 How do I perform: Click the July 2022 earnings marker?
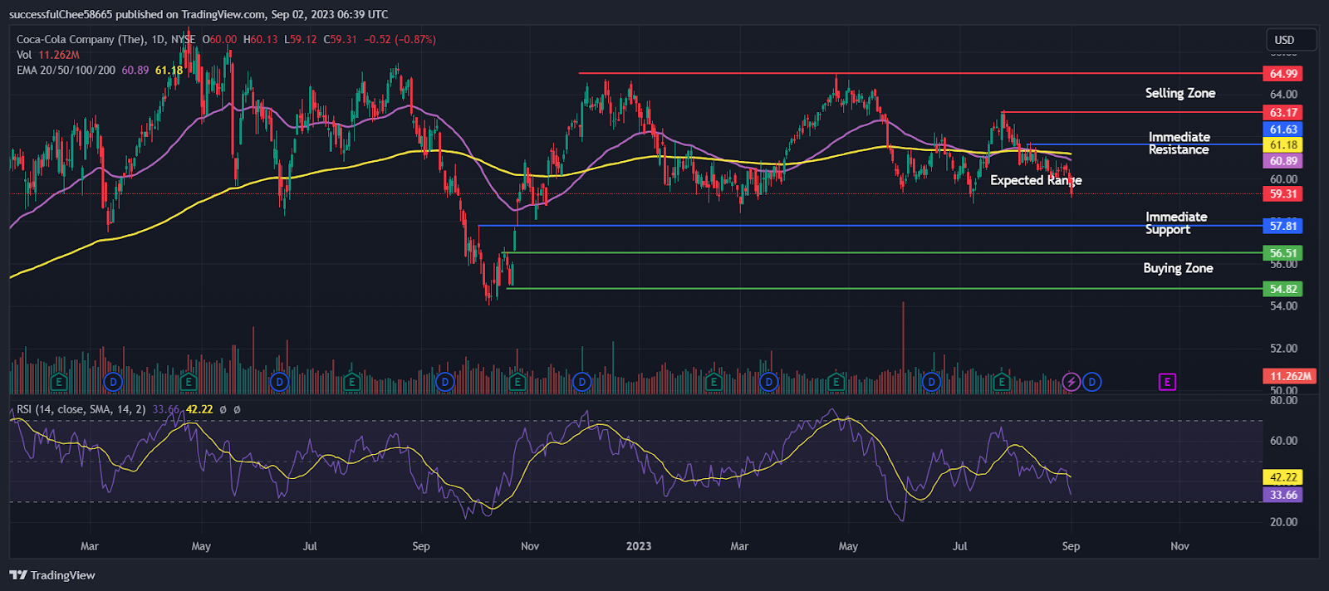tap(351, 382)
